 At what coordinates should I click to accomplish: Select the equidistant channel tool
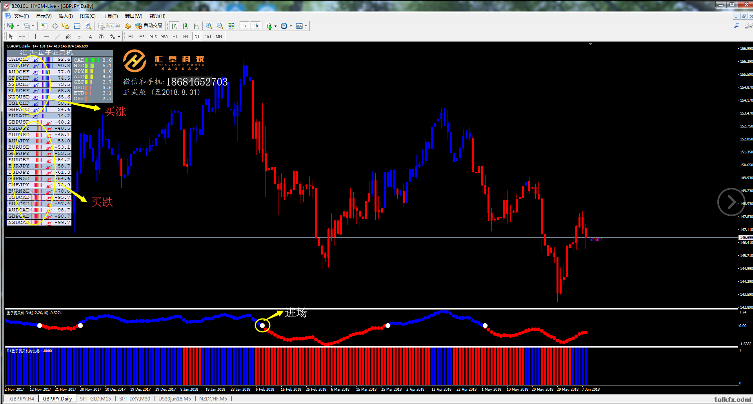(x=68, y=36)
